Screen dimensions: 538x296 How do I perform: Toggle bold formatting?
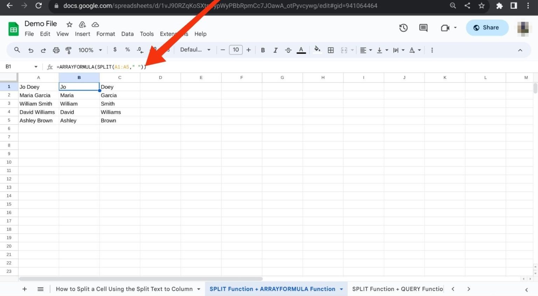tap(263, 50)
